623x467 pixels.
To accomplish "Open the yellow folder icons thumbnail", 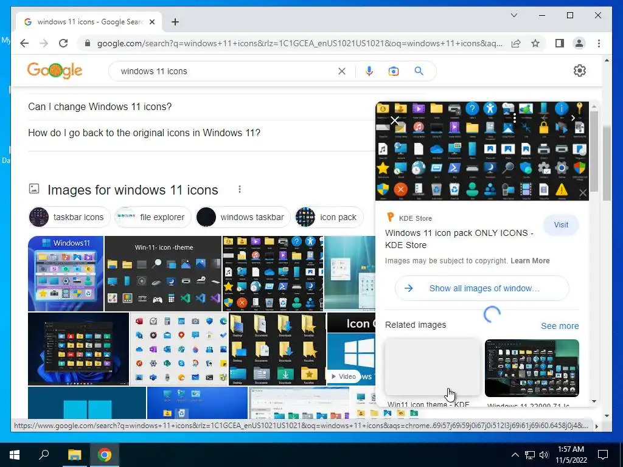I will (277, 348).
